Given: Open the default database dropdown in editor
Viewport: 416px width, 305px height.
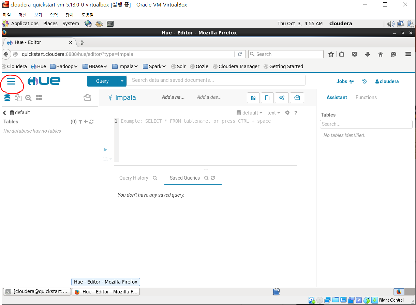Looking at the screenshot, I should (250, 113).
